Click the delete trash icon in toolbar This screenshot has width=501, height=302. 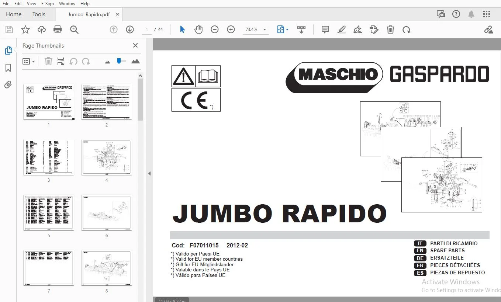pos(390,29)
